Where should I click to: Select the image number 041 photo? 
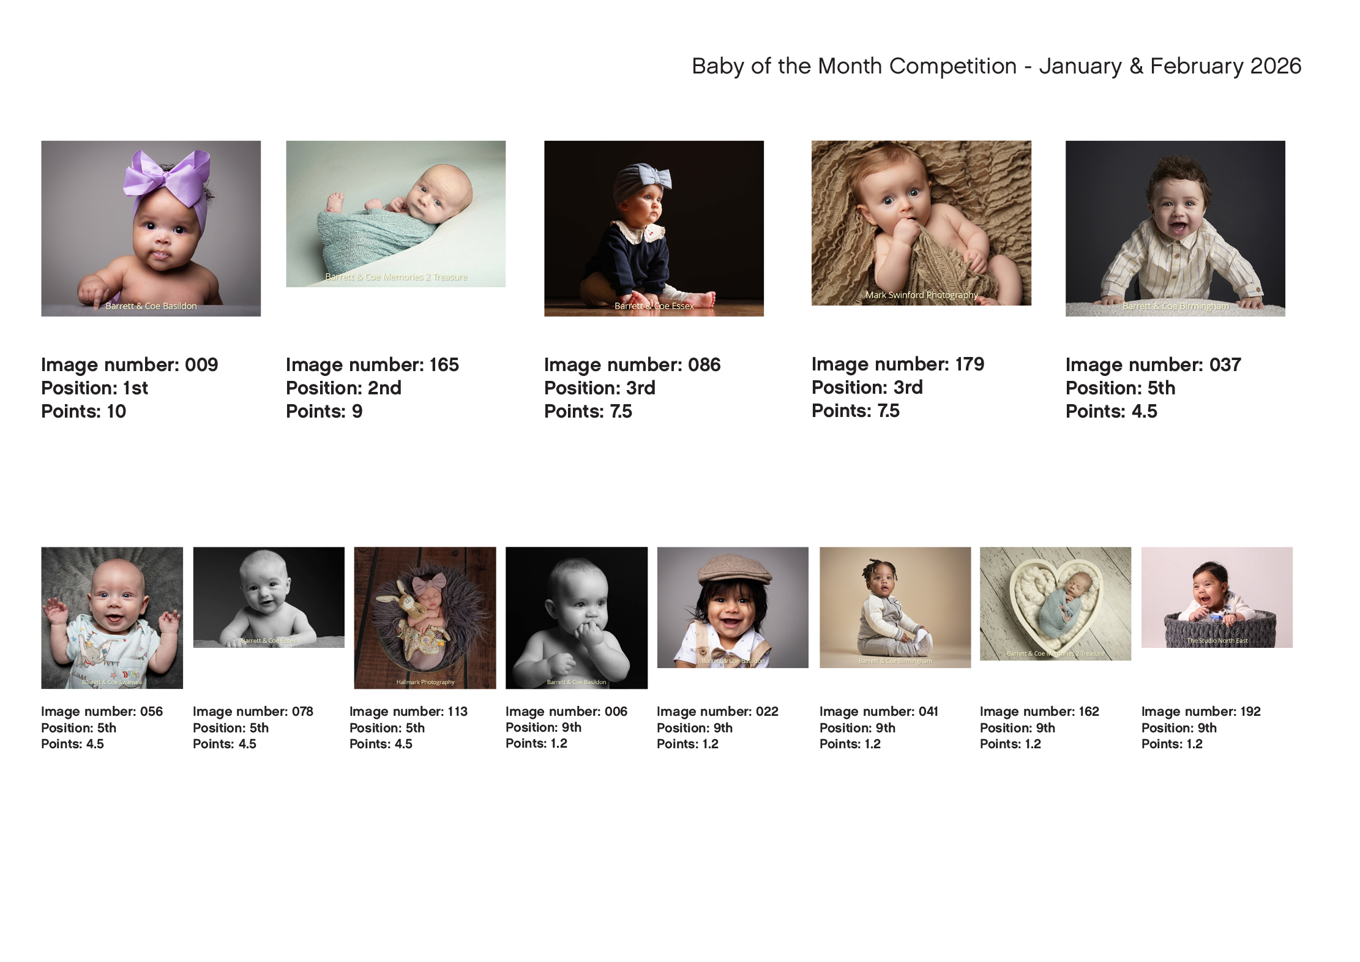click(x=895, y=607)
